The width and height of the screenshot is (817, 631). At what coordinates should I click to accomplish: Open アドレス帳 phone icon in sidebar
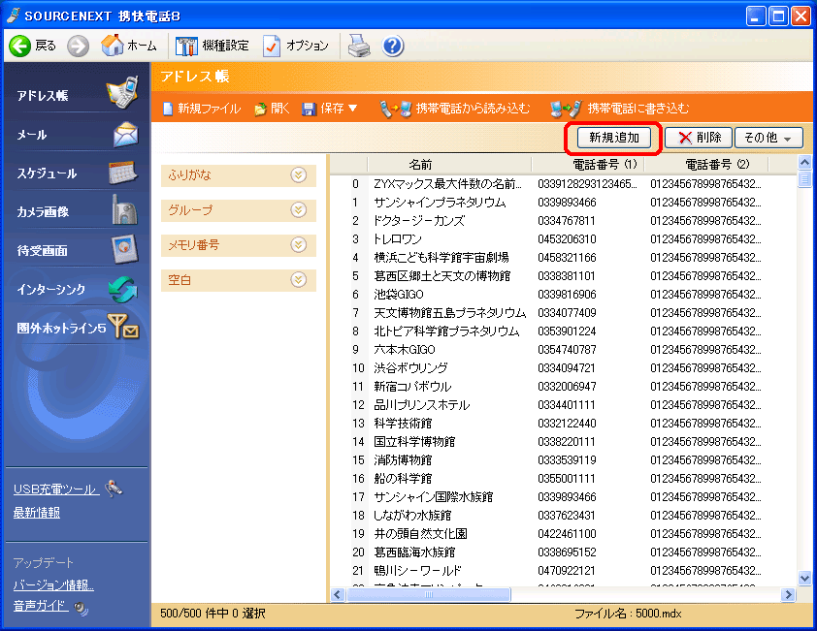coord(122,93)
